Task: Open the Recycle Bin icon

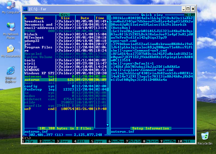Action: click(205, 138)
